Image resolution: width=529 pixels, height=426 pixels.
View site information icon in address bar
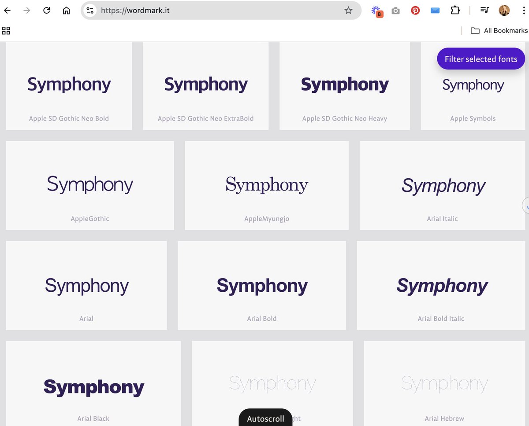[90, 11]
